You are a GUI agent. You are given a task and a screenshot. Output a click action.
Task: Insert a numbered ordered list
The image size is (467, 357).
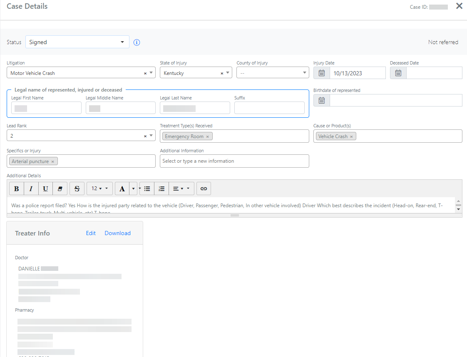161,188
